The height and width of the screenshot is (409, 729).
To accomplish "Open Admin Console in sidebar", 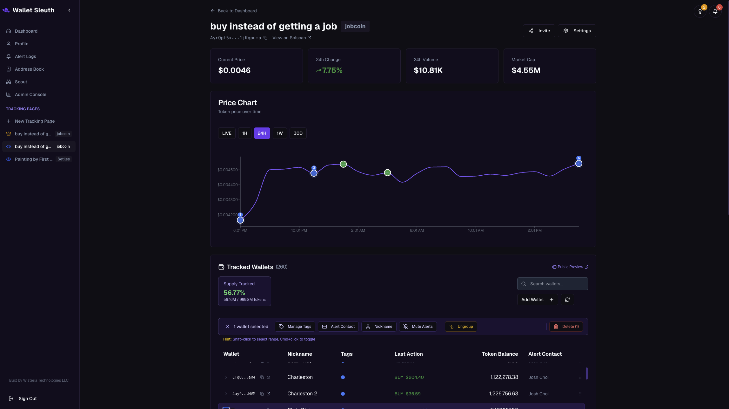I will (40, 94).
